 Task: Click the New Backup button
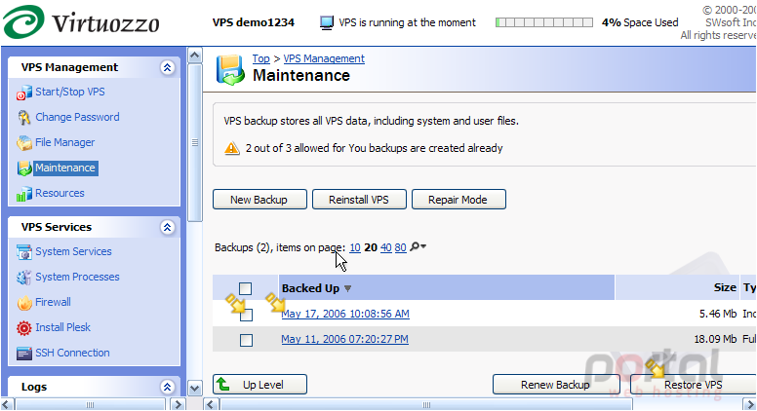click(259, 200)
